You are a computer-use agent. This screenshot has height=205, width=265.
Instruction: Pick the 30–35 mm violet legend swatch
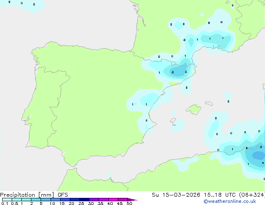(x=94, y=200)
